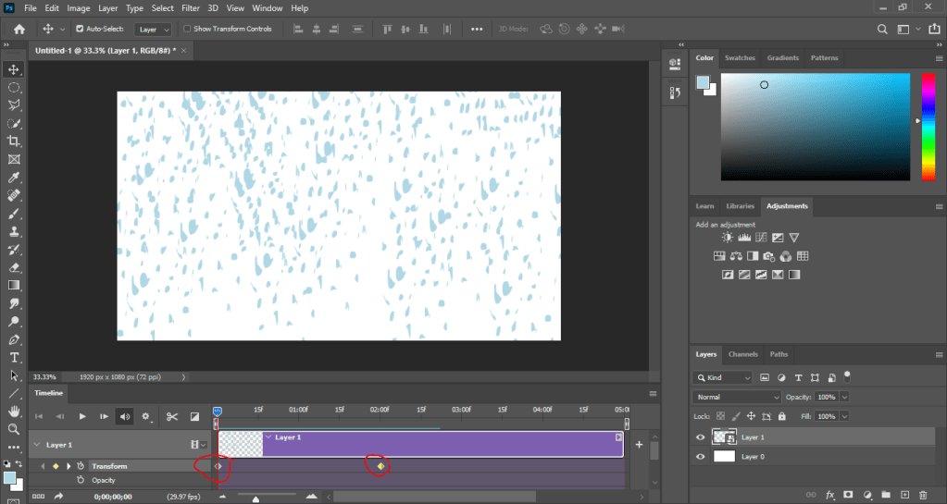
Task: Switch to the Channels tab
Action: [x=742, y=354]
